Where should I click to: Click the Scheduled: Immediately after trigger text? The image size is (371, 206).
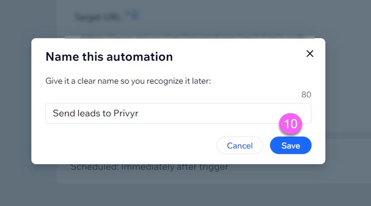(x=149, y=167)
